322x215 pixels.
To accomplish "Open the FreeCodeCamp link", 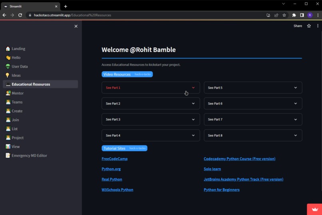I will coord(115,159).
